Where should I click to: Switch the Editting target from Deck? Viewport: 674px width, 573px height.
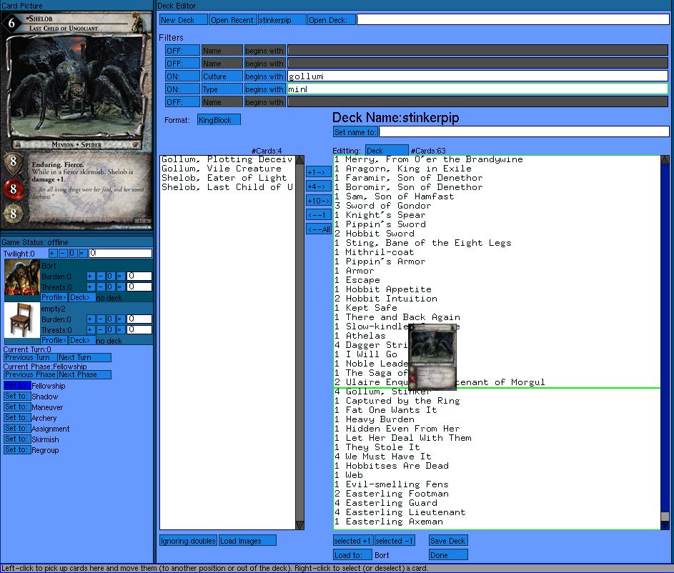(x=387, y=150)
